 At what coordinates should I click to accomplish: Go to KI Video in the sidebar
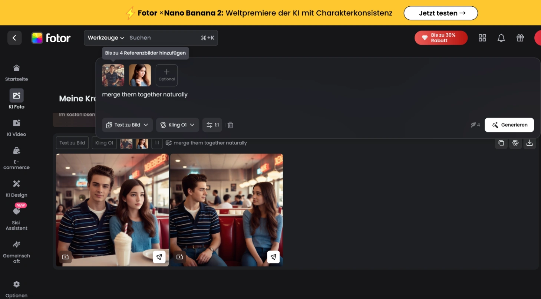[16, 128]
